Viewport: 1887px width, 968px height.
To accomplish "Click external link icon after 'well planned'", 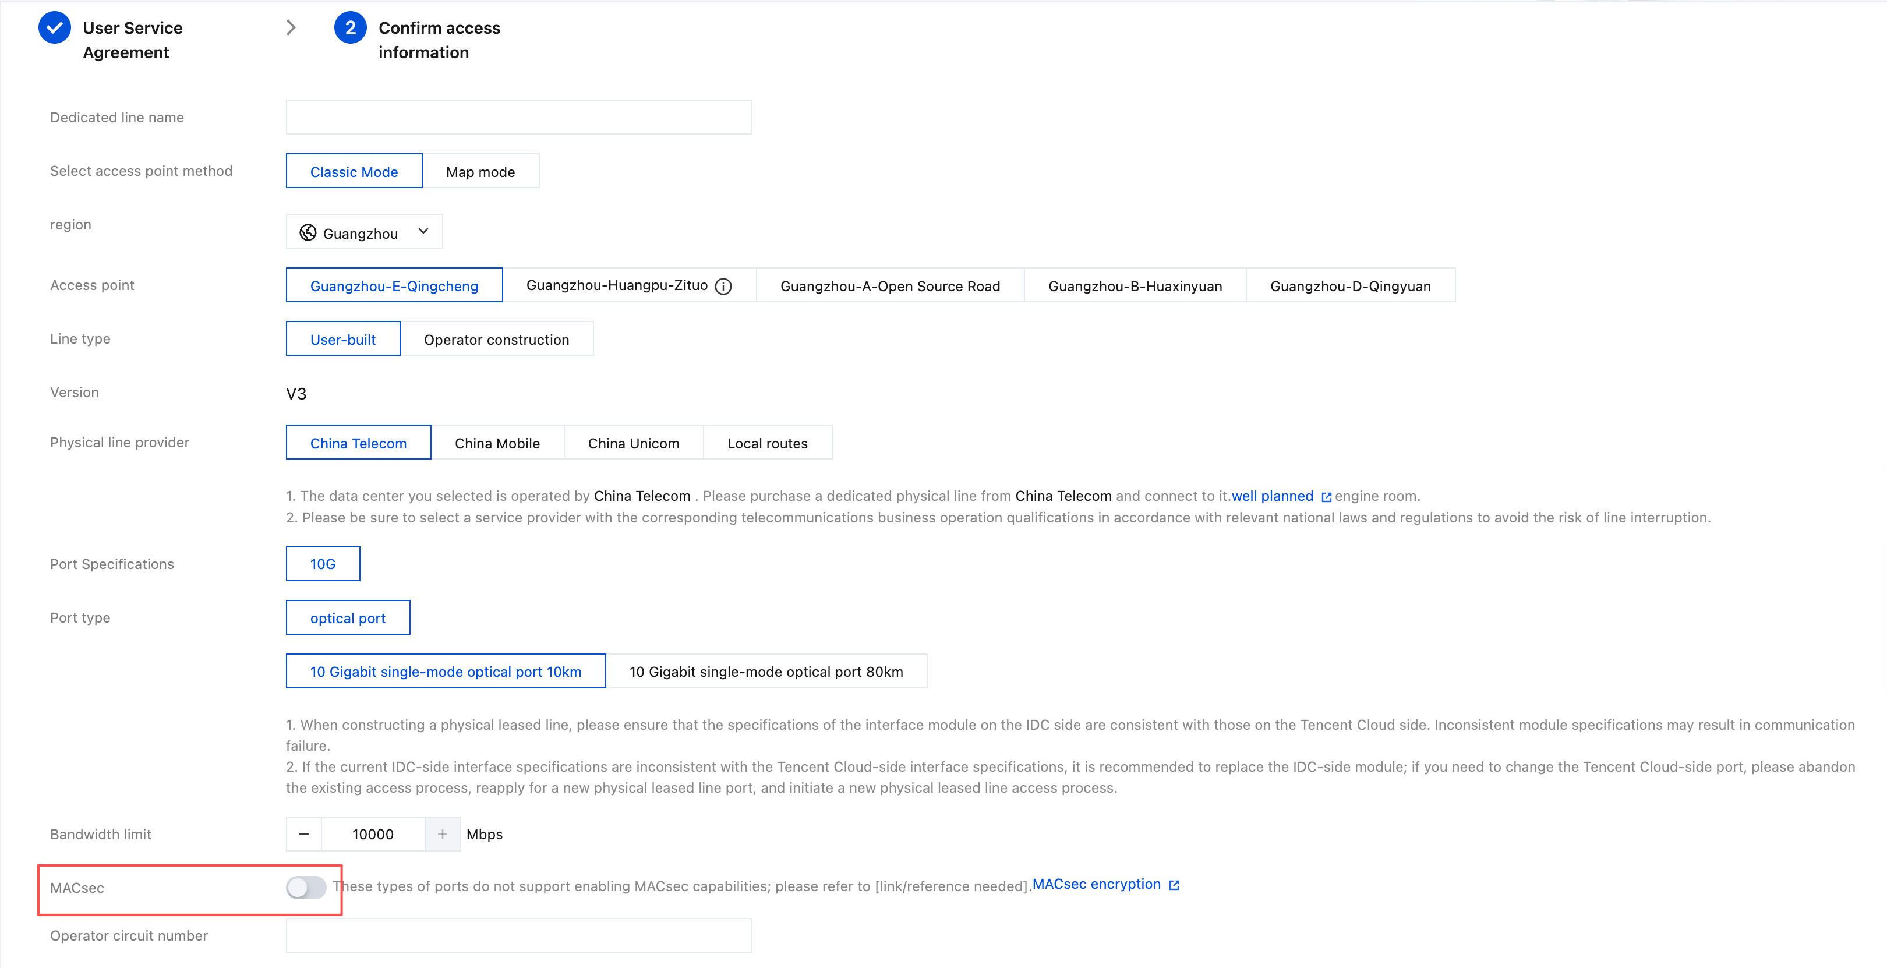I will coord(1326,497).
